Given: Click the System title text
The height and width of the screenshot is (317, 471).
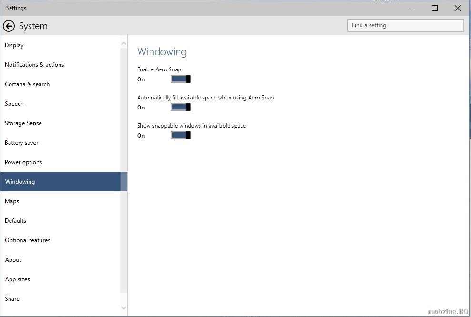Looking at the screenshot, I should click(33, 26).
